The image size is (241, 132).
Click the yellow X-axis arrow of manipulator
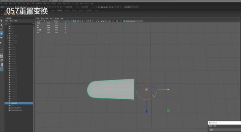click(168, 90)
